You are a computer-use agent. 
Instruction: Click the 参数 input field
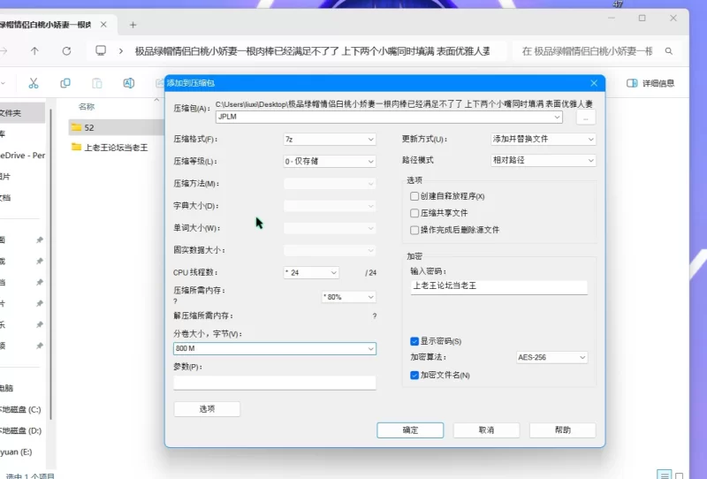274,383
